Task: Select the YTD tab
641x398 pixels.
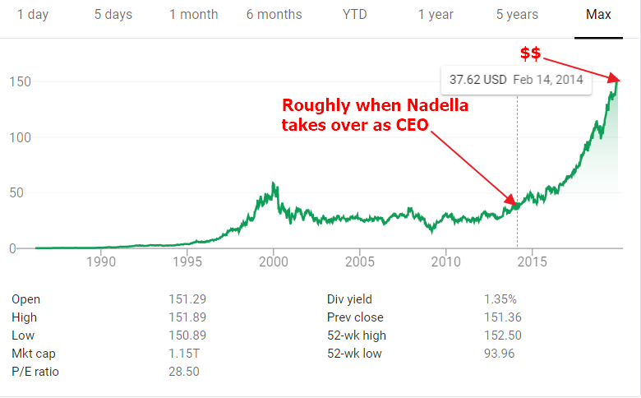Action: [x=355, y=15]
